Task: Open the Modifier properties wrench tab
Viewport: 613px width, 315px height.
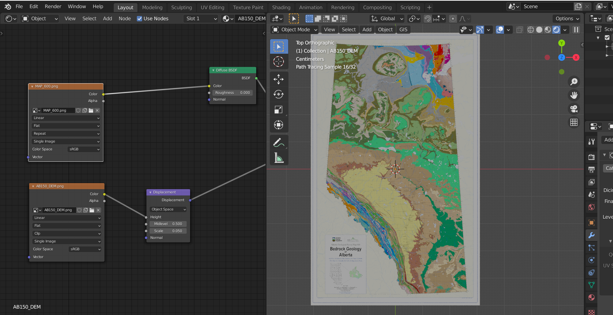Action: coord(591,235)
